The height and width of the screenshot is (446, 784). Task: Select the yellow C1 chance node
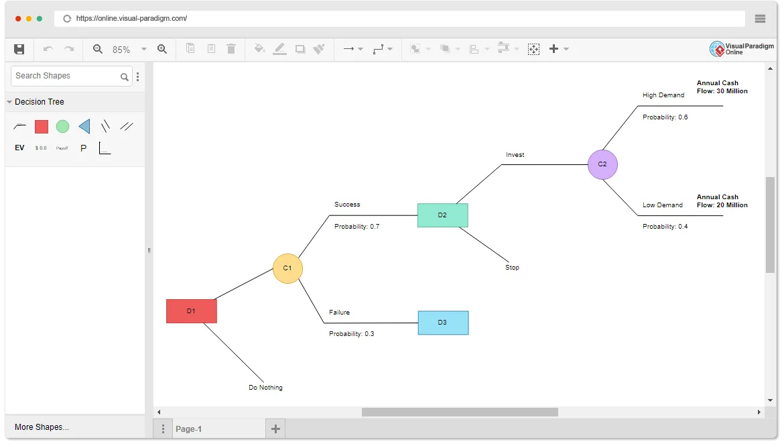click(x=287, y=268)
